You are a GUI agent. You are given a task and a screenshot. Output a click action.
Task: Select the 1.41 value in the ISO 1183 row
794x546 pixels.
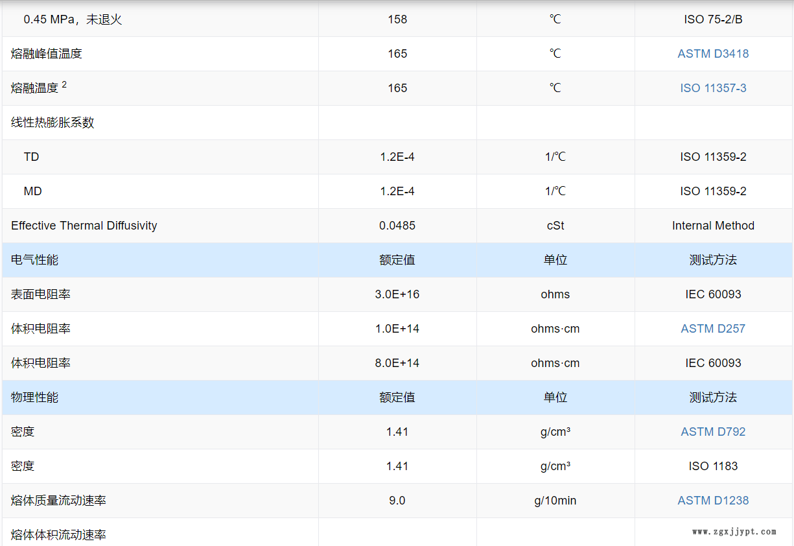coord(397,466)
